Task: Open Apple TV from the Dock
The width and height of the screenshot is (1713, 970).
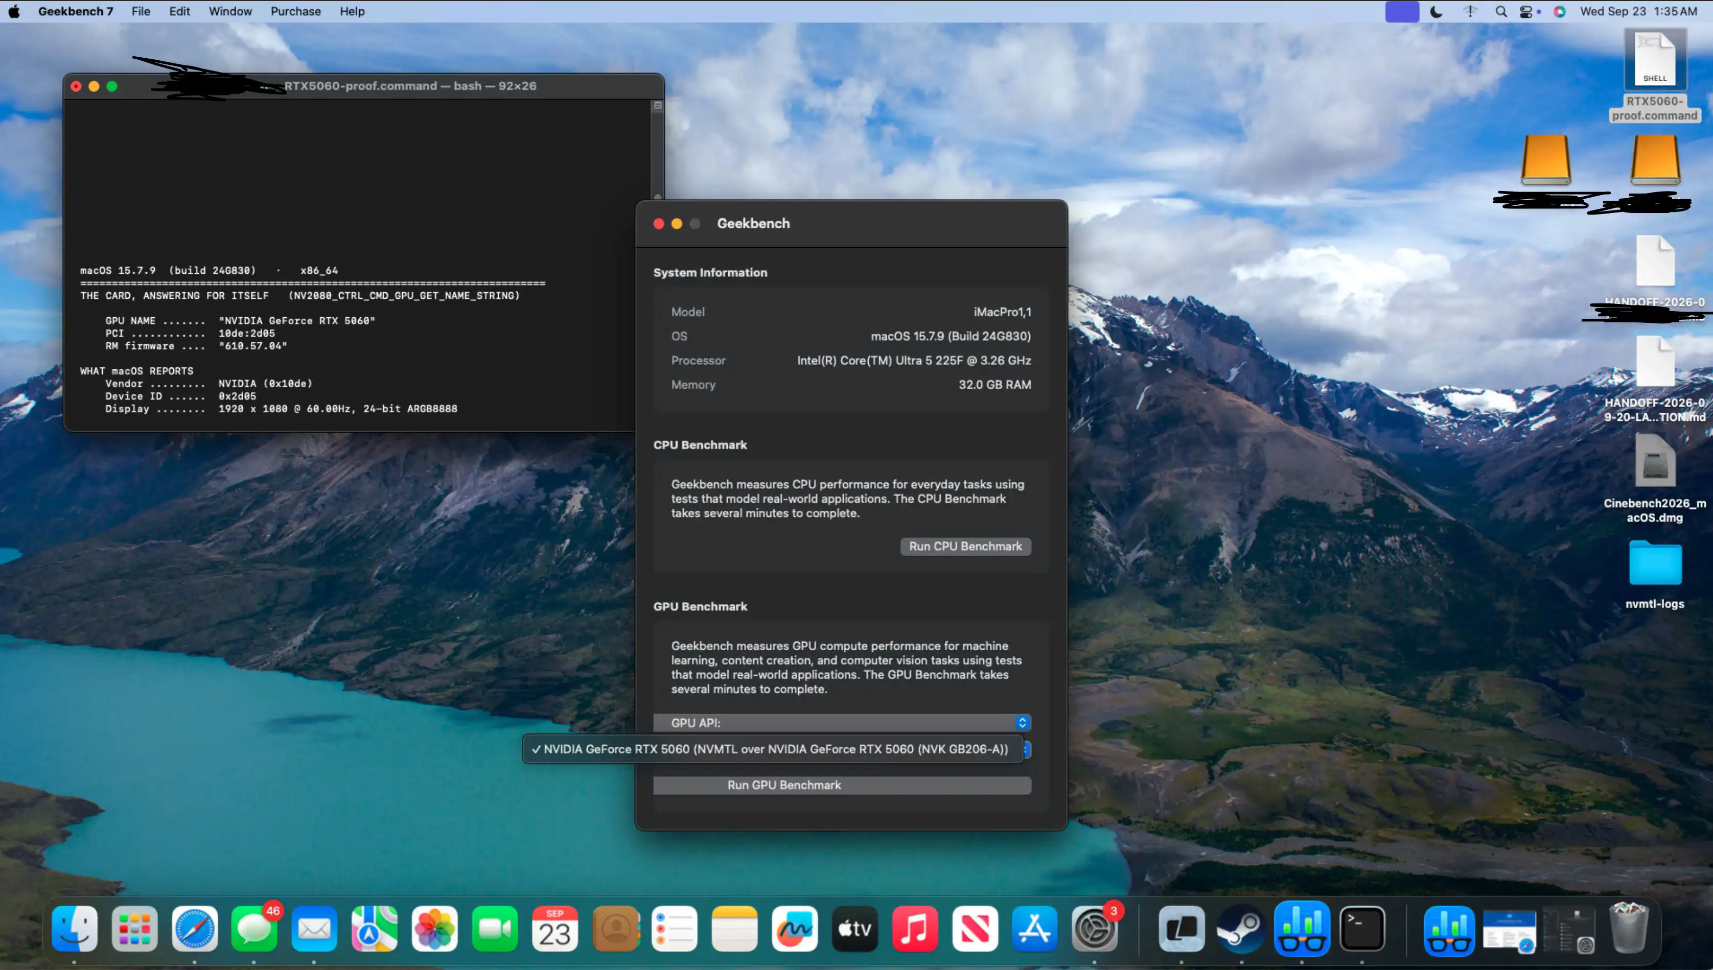Action: pos(854,928)
